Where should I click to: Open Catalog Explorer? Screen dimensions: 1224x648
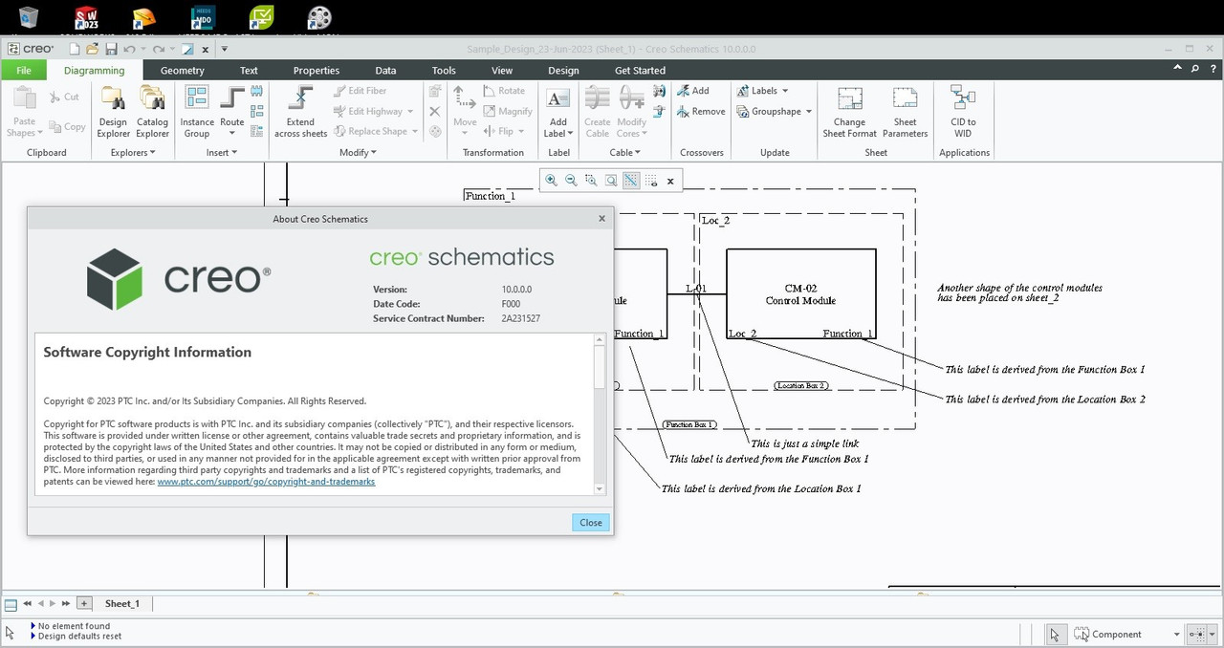pos(152,111)
